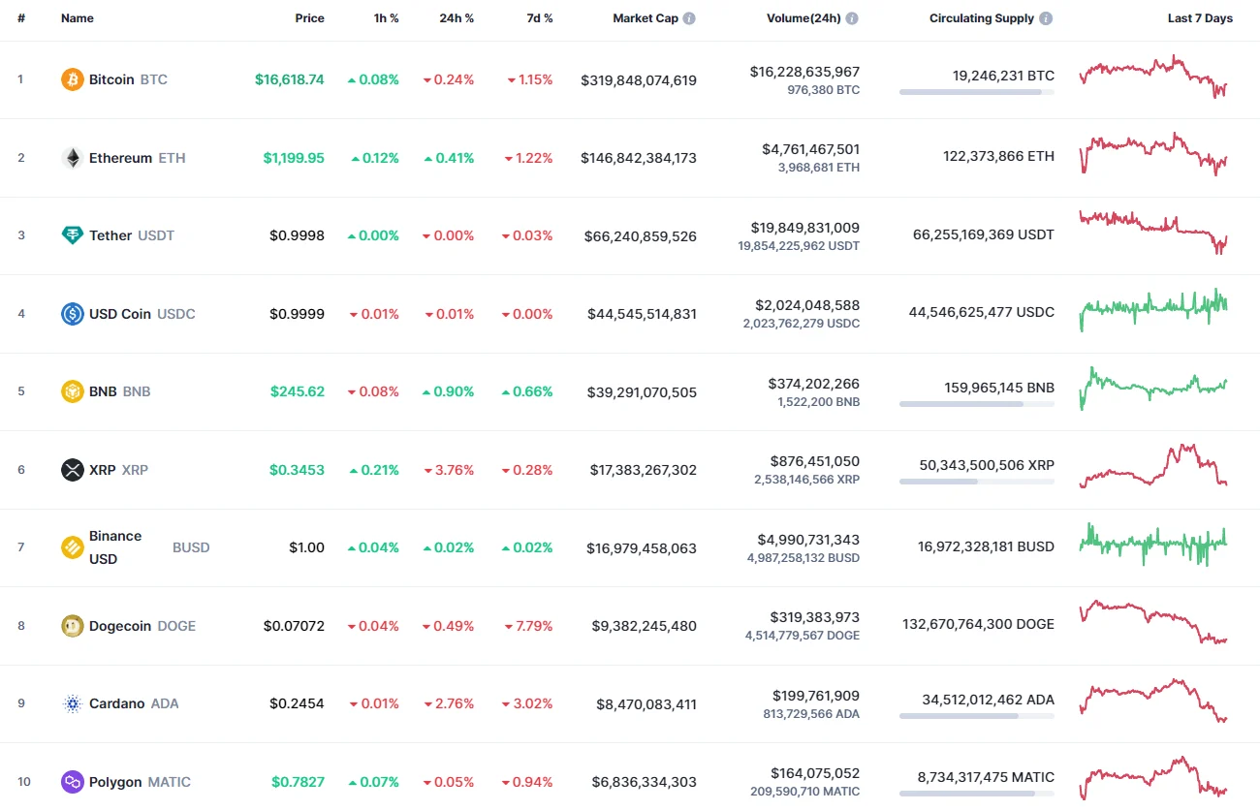Select the Polygon MATIC purple logo
Image resolution: width=1260 pixels, height=811 pixels.
(x=71, y=782)
